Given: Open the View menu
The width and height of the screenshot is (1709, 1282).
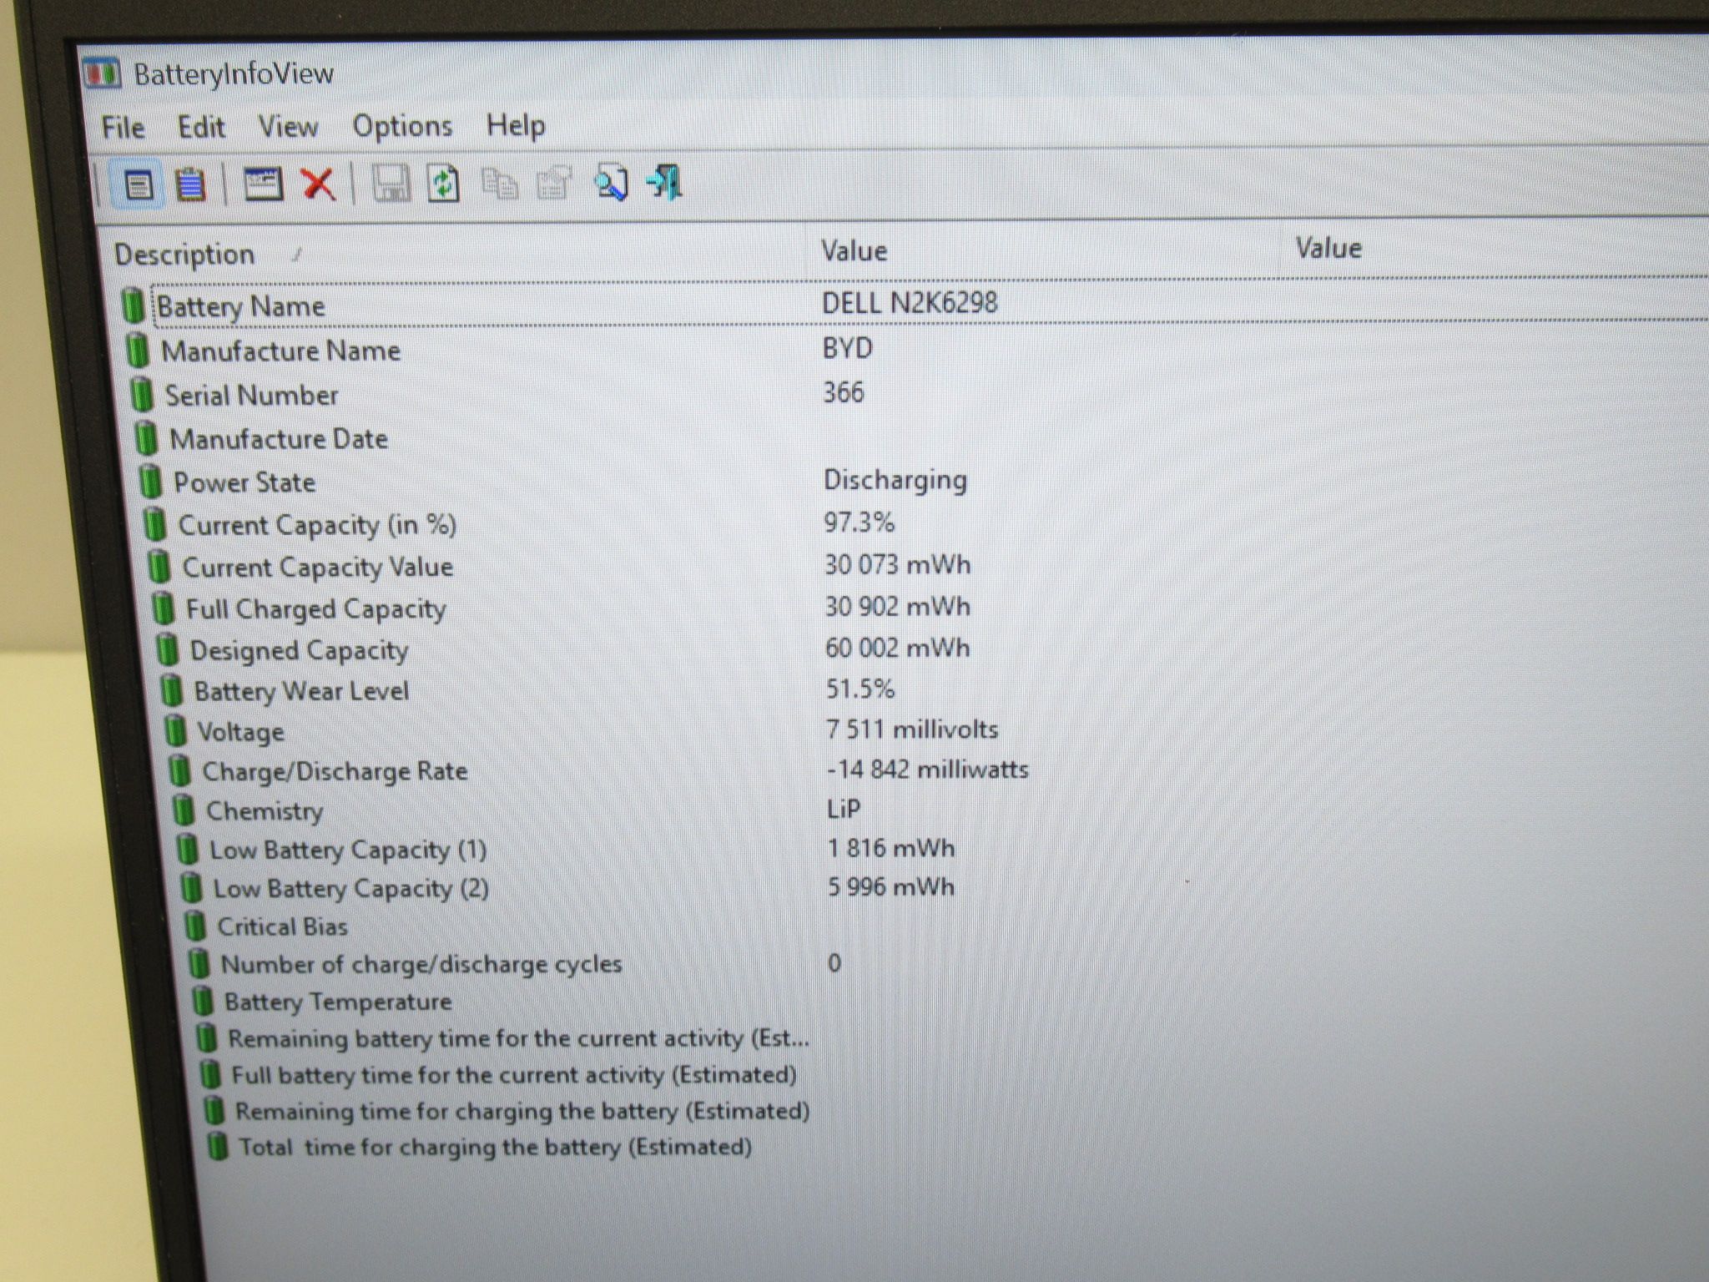Looking at the screenshot, I should [x=288, y=127].
